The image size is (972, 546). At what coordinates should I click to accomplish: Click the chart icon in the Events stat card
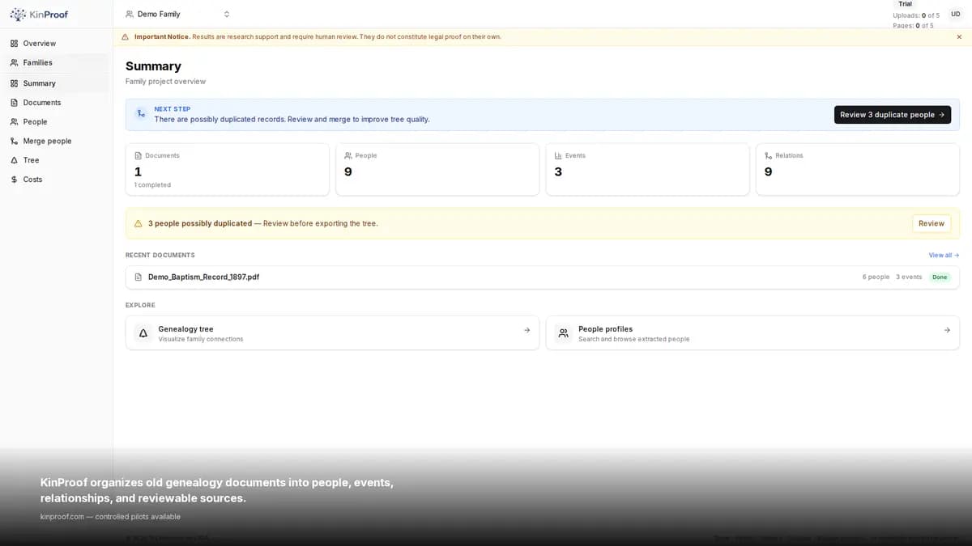[x=558, y=155]
